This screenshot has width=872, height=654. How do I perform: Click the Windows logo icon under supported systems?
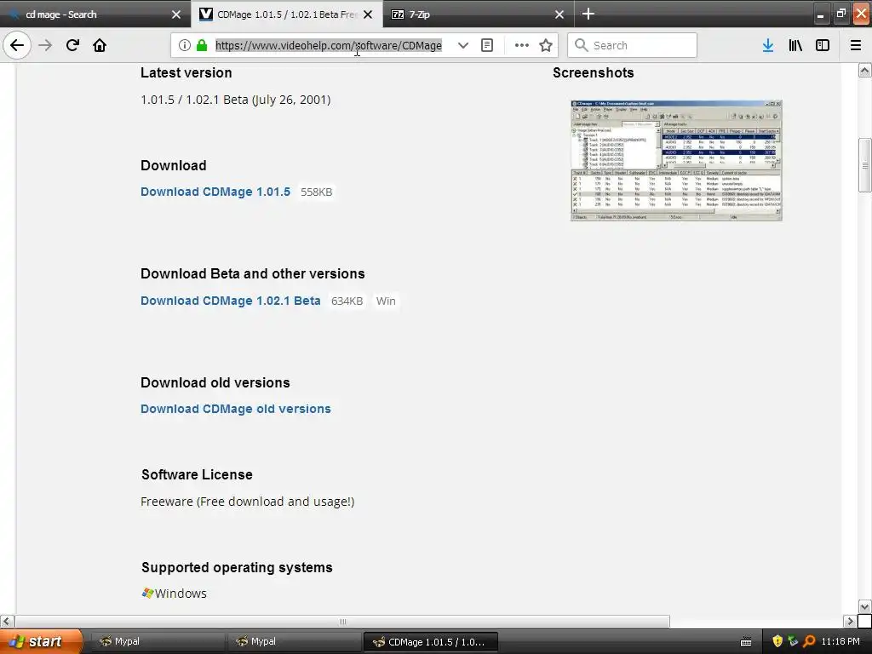tap(147, 593)
